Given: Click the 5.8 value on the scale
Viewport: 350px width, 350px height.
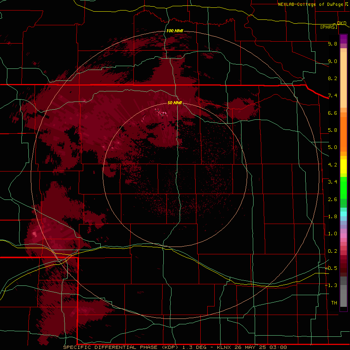Looking at the screenshot, I should point(332,130).
